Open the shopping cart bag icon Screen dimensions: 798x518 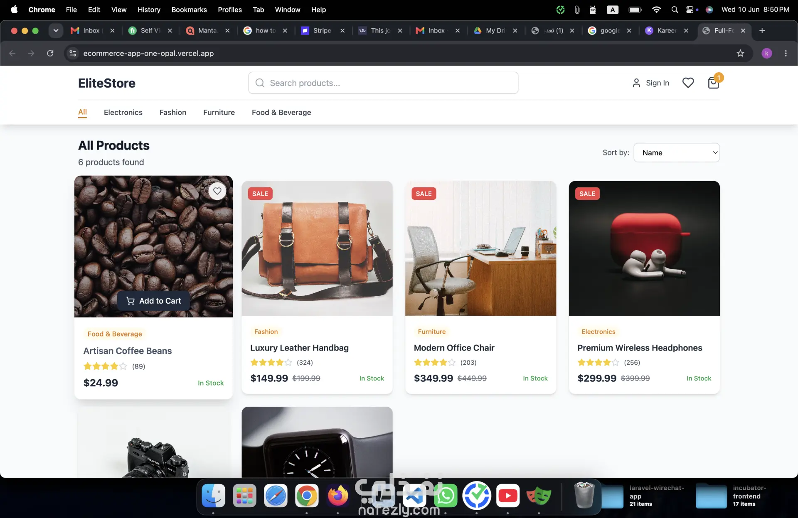click(714, 83)
